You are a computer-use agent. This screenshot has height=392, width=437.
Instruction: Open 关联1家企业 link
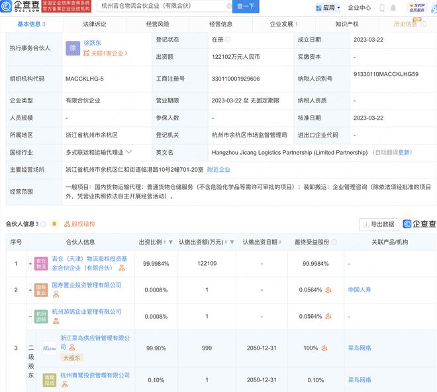105,53
